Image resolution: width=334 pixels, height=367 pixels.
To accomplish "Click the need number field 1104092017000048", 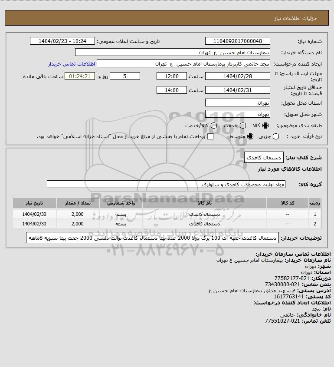I will 237,41.
